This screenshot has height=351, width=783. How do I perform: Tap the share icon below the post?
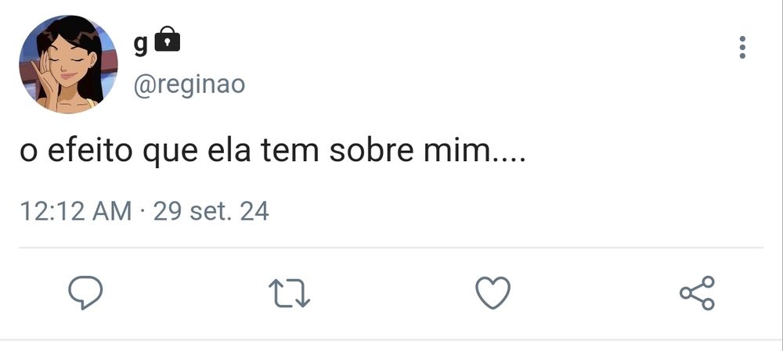click(x=697, y=293)
